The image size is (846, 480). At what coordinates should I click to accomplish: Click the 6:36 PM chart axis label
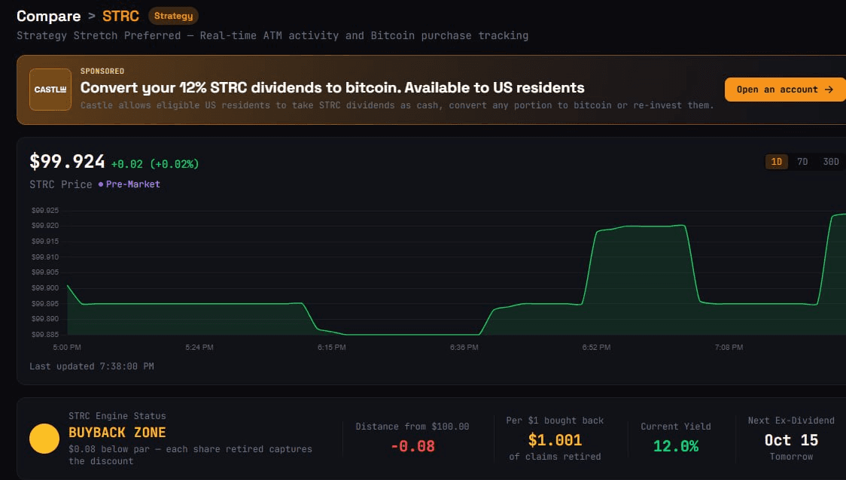point(464,348)
